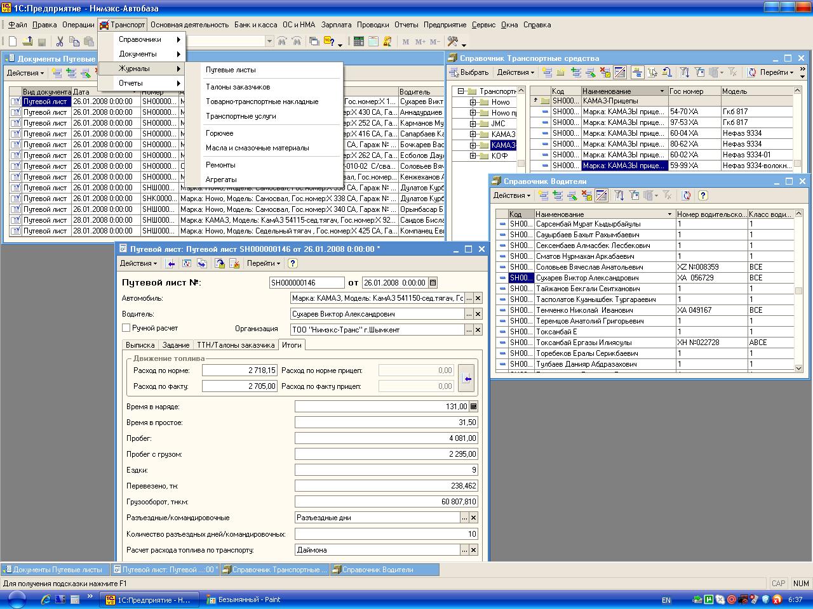Open Перейти dropdown in Путевой лист window
Screen dimensions: 813x609
point(263,263)
